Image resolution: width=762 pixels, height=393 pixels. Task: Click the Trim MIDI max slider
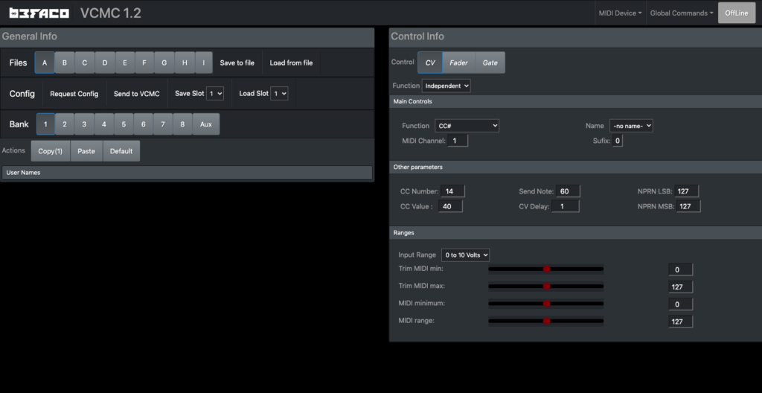pos(545,286)
